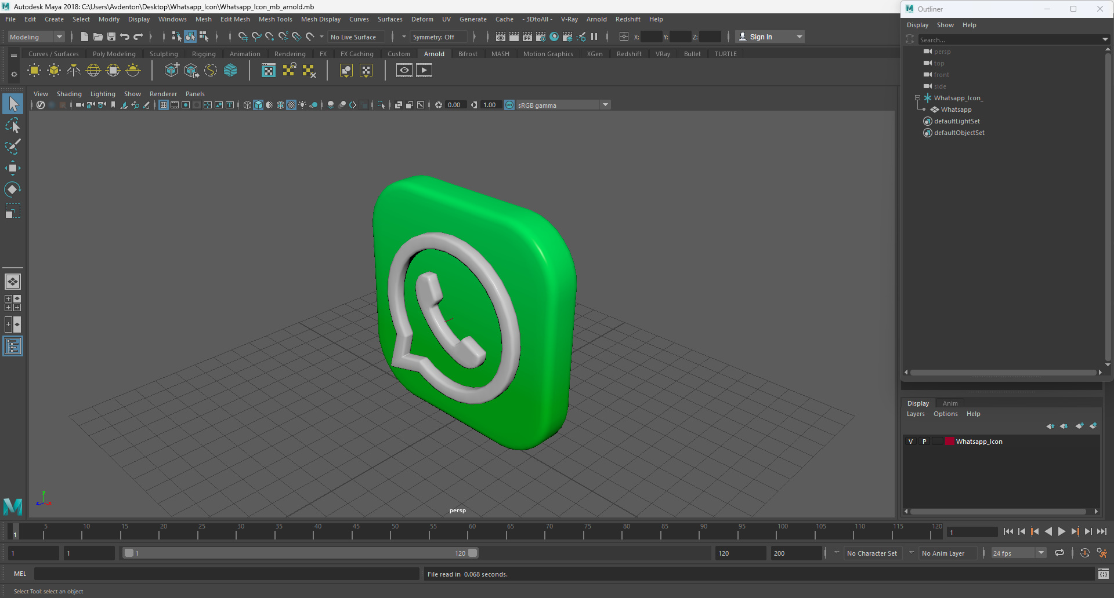Select the Whatsapp mesh in Outliner

956,110
